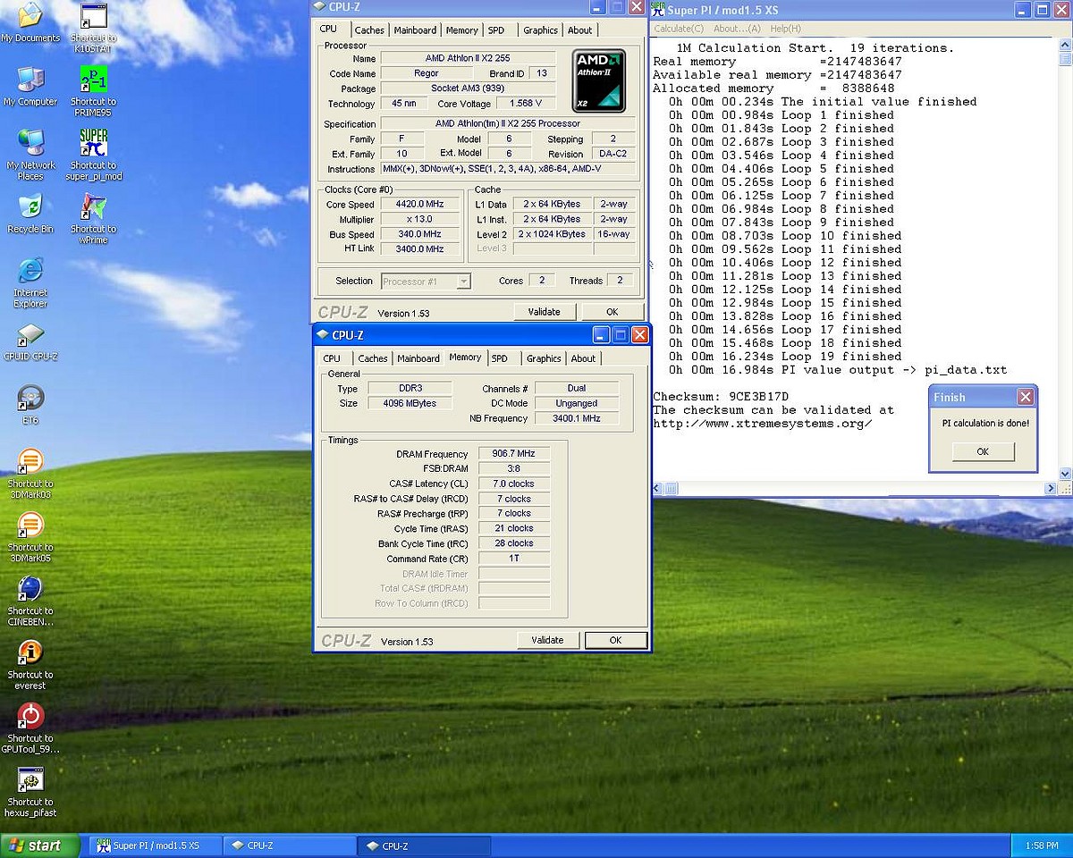Image resolution: width=1073 pixels, height=858 pixels.
Task: Switch to Super PI in the taskbar
Action: coord(154,845)
